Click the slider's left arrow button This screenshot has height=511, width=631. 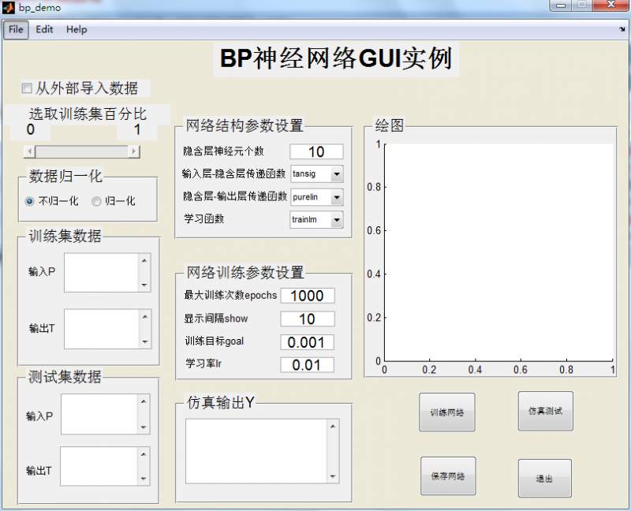point(30,151)
